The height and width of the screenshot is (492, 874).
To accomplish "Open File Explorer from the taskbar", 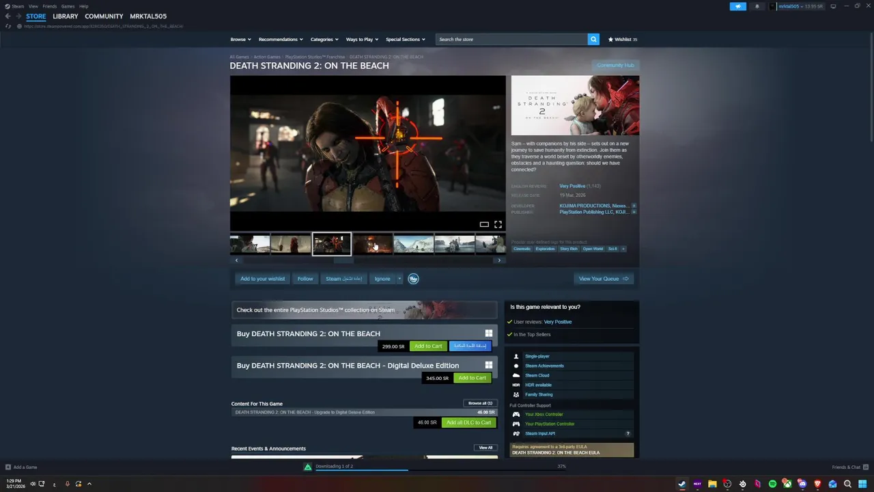I will coord(712,484).
